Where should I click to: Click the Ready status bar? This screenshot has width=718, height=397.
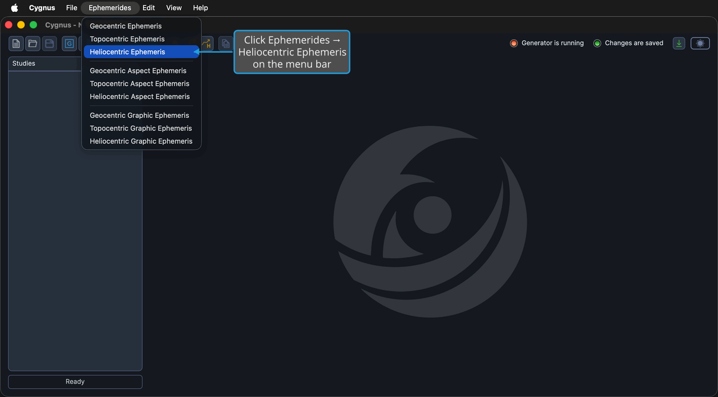pyautogui.click(x=75, y=382)
